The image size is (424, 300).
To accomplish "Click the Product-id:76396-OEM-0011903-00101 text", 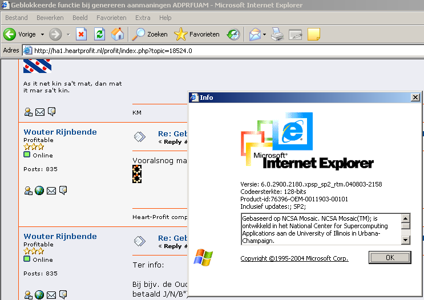I will click(294, 199).
